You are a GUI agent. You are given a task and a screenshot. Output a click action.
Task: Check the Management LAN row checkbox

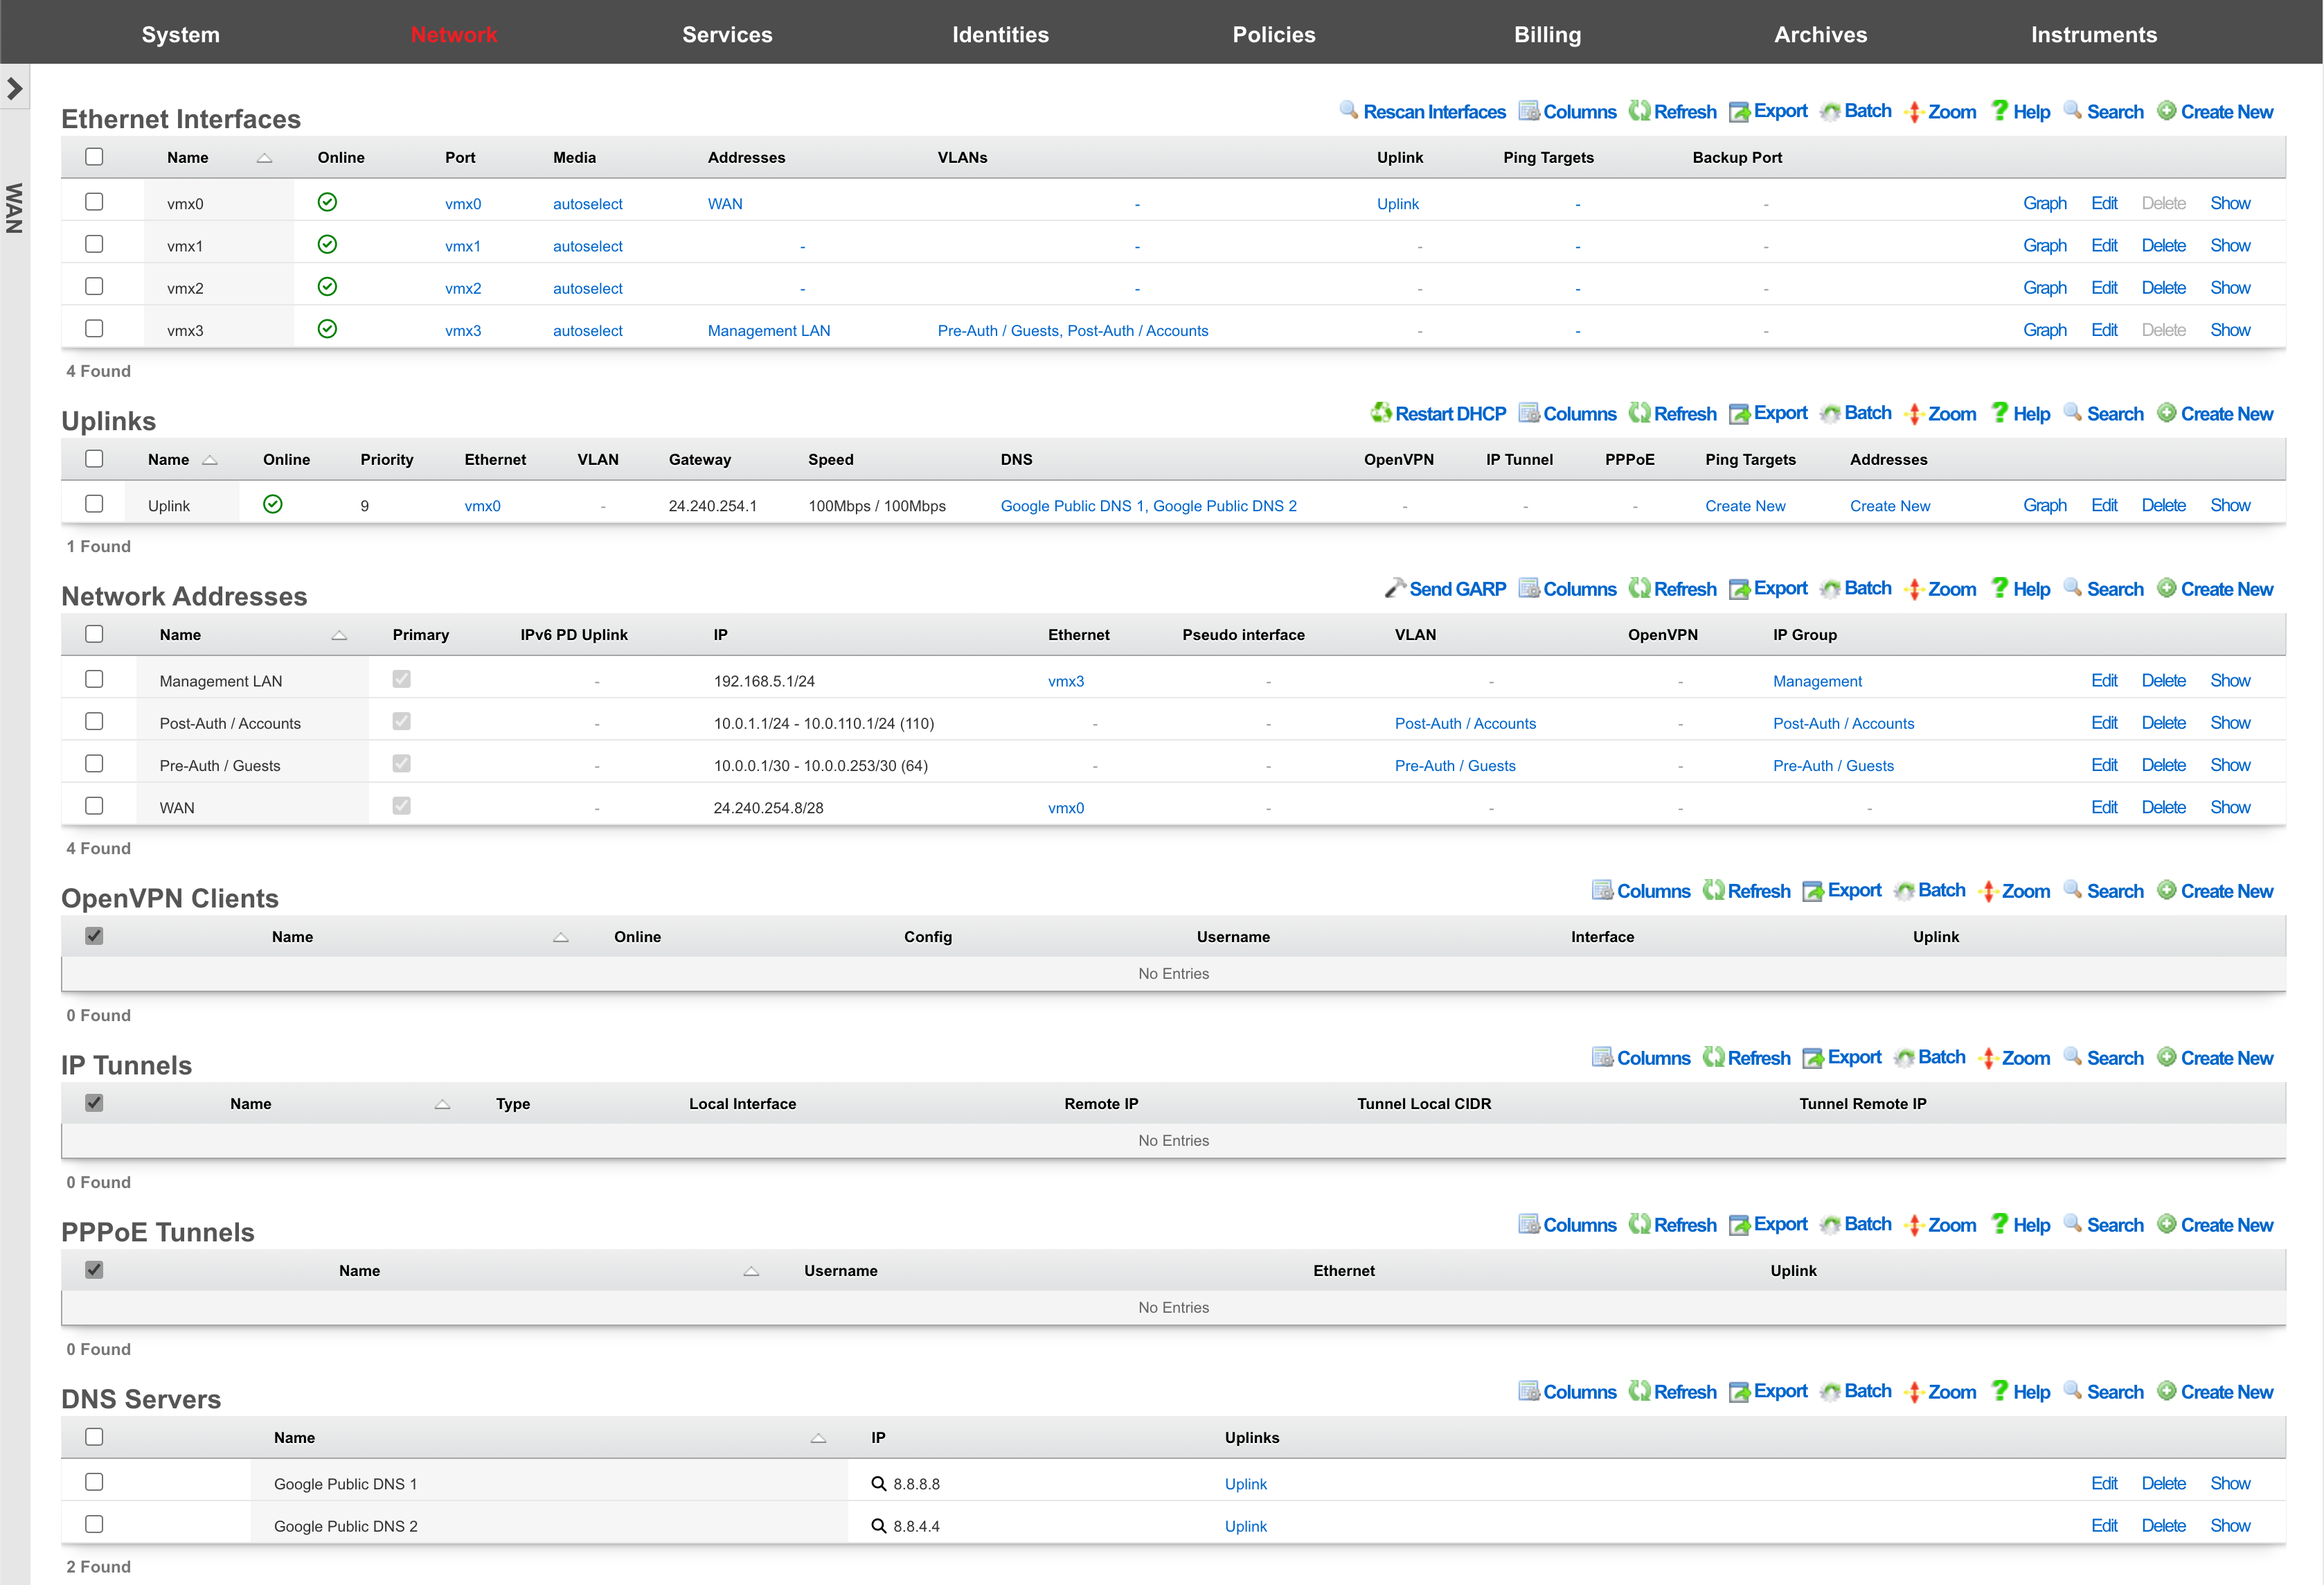(94, 680)
